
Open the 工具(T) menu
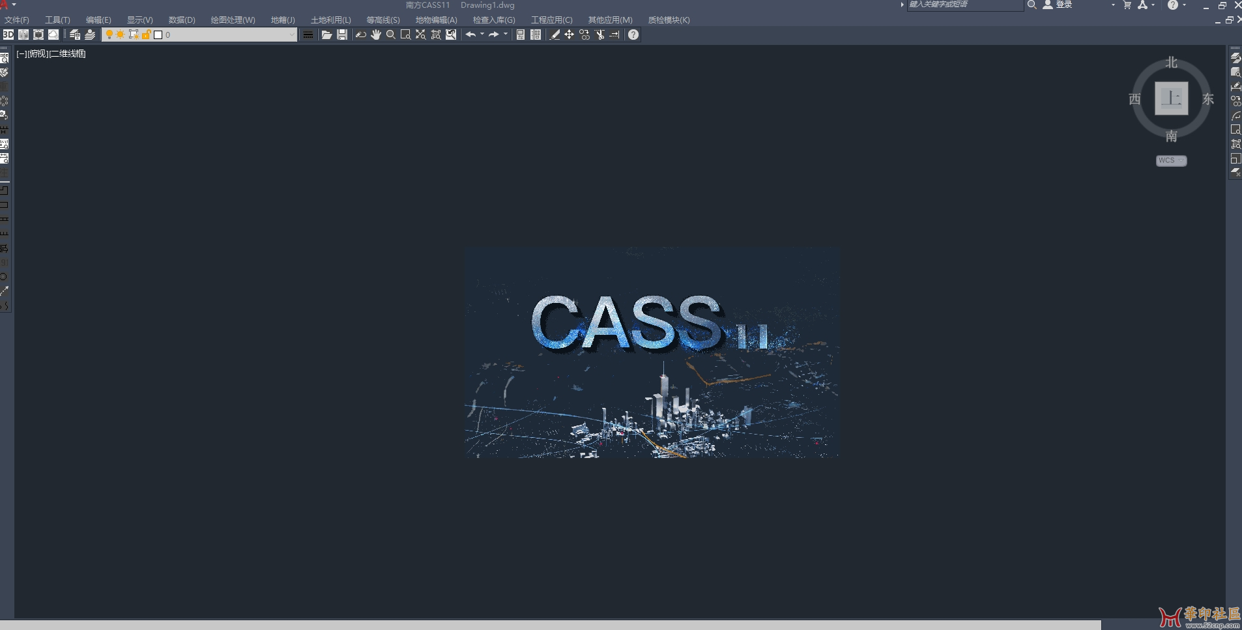[57, 20]
